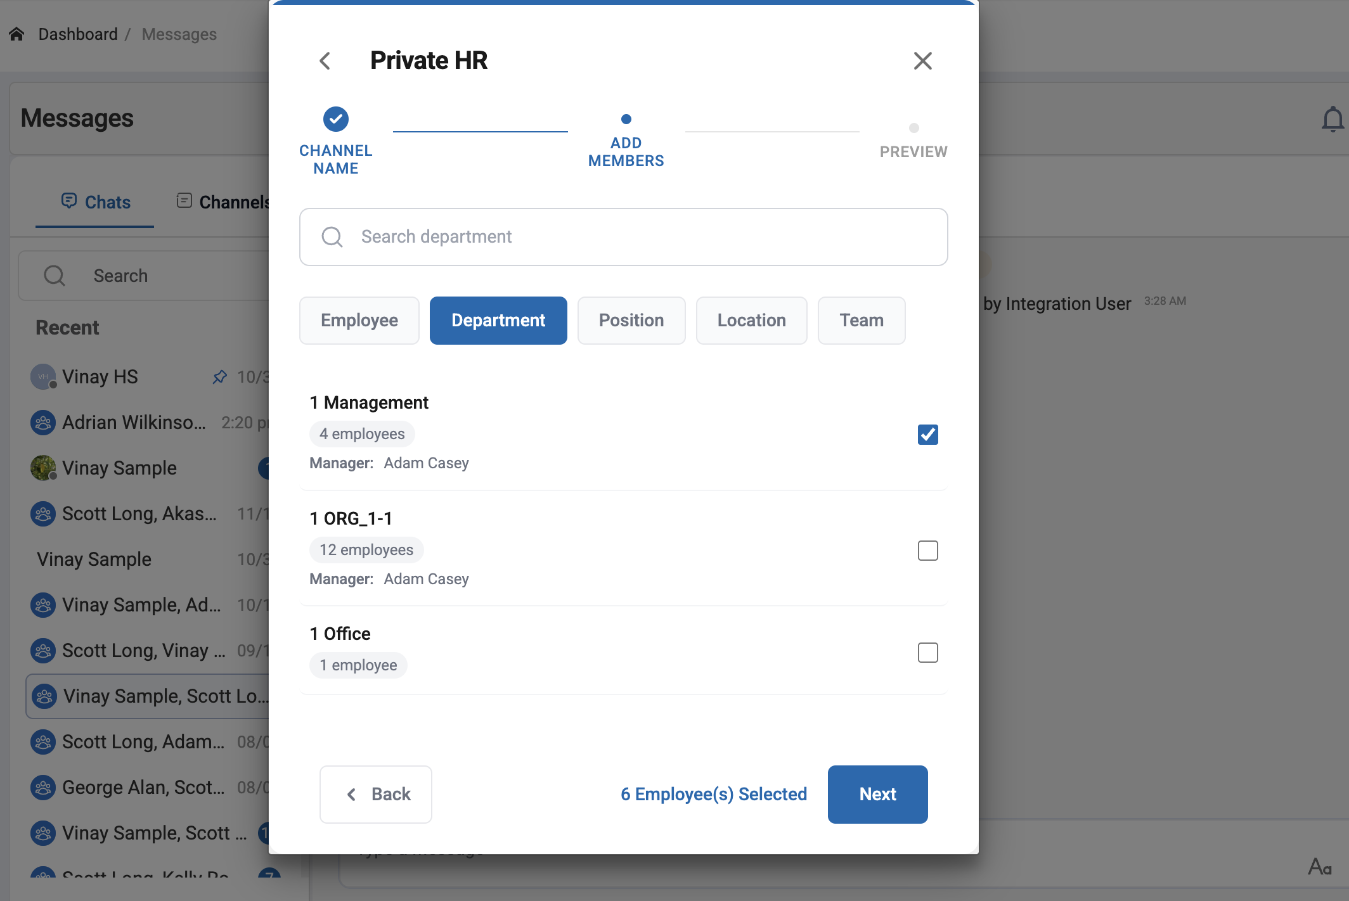Screen dimensions: 1349x901
Task: Click the completed Channel Name step checkmark
Action: [335, 119]
